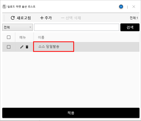
Task: Click the blue help question mark icon
Action: point(121,7)
